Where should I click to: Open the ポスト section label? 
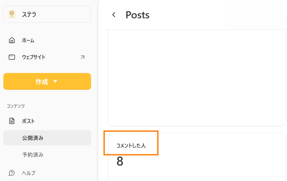[28, 121]
